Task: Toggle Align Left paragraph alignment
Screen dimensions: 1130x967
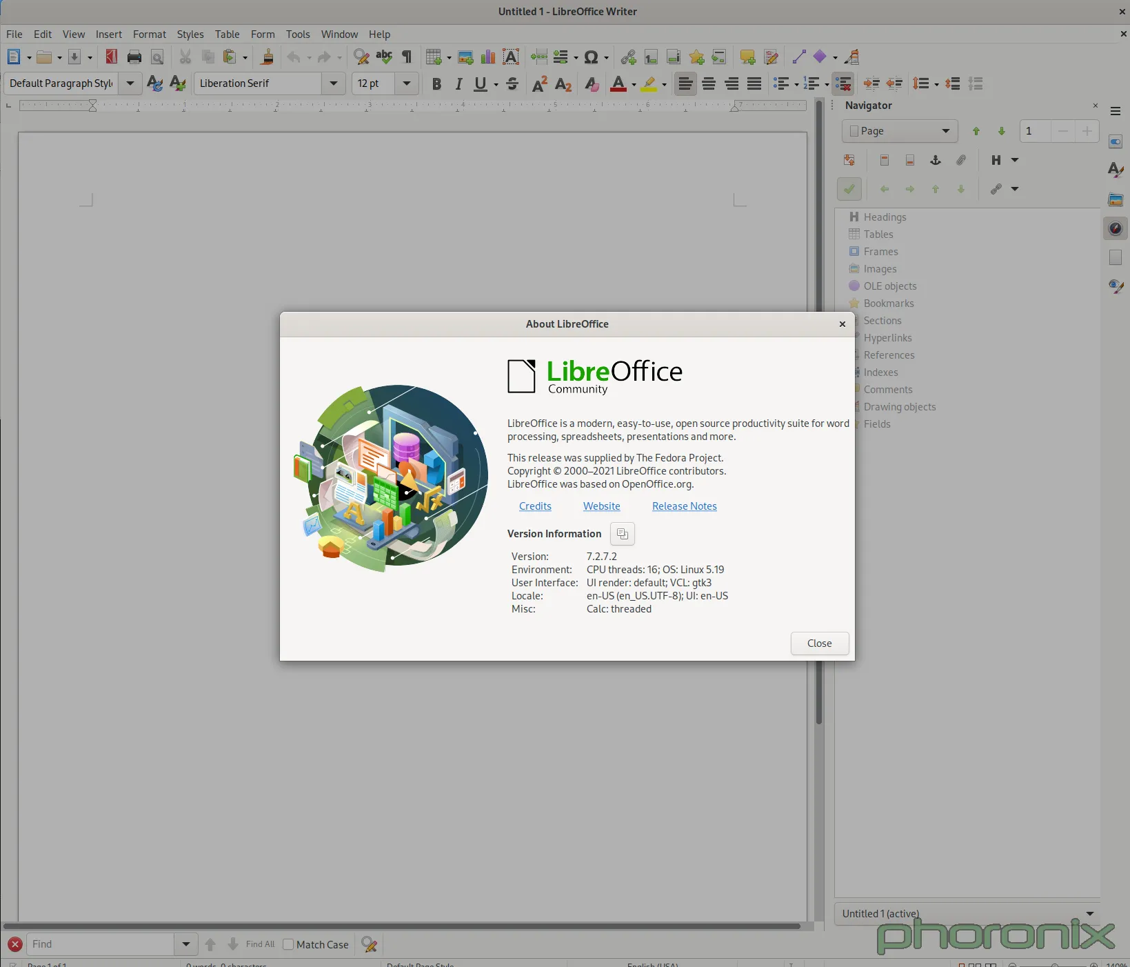Action: tap(685, 84)
